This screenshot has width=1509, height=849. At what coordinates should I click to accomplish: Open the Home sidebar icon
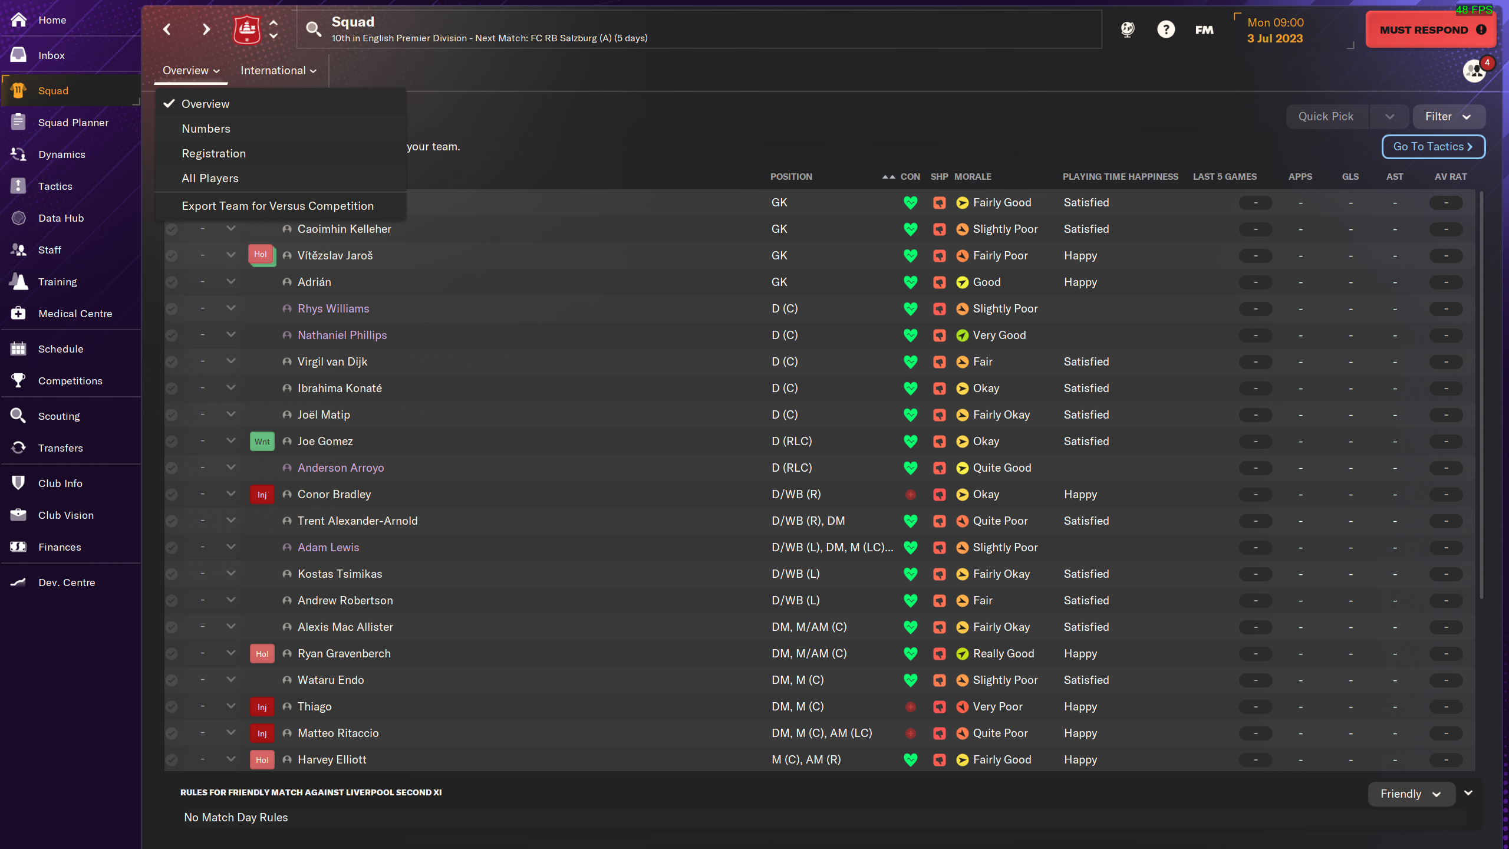(19, 19)
